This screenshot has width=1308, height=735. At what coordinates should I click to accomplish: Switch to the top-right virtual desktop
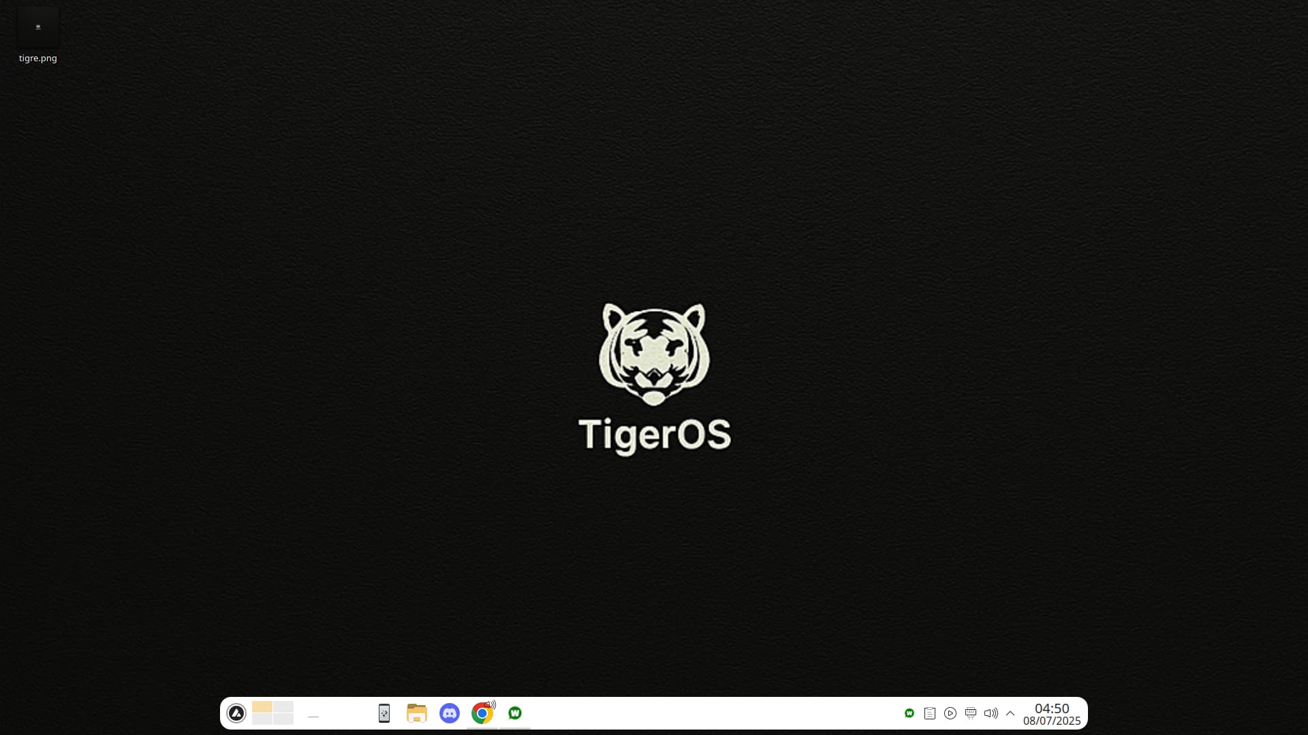[x=283, y=707]
